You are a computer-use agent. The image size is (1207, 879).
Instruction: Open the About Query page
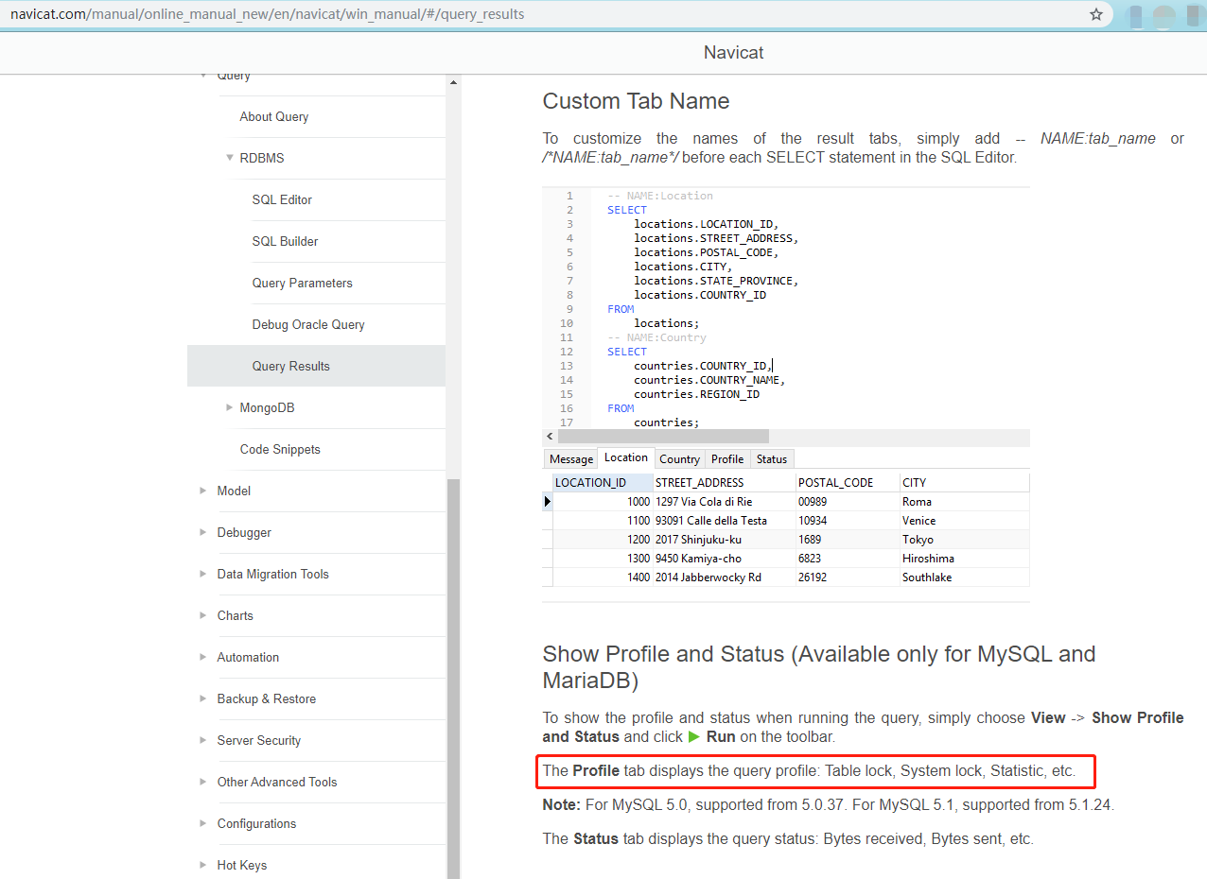[273, 116]
